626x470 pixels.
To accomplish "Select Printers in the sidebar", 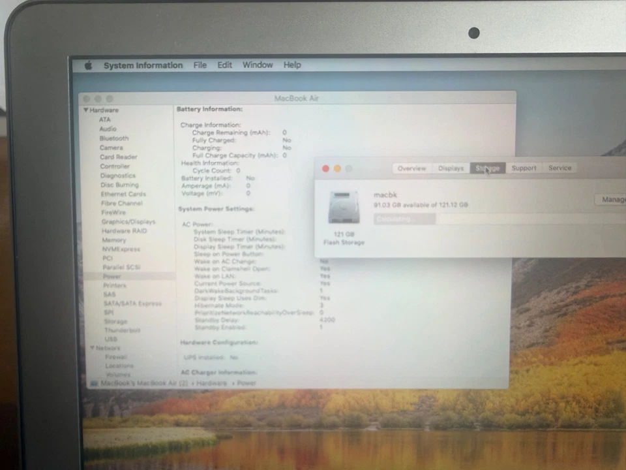I will tap(115, 285).
